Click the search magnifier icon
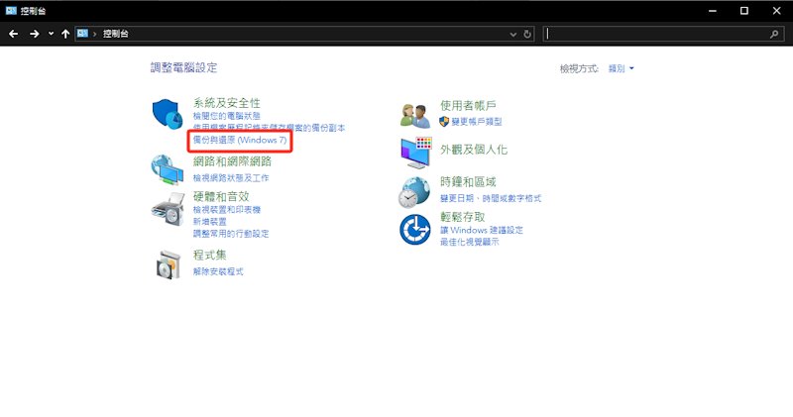Image resolution: width=793 pixels, height=417 pixels. [774, 34]
